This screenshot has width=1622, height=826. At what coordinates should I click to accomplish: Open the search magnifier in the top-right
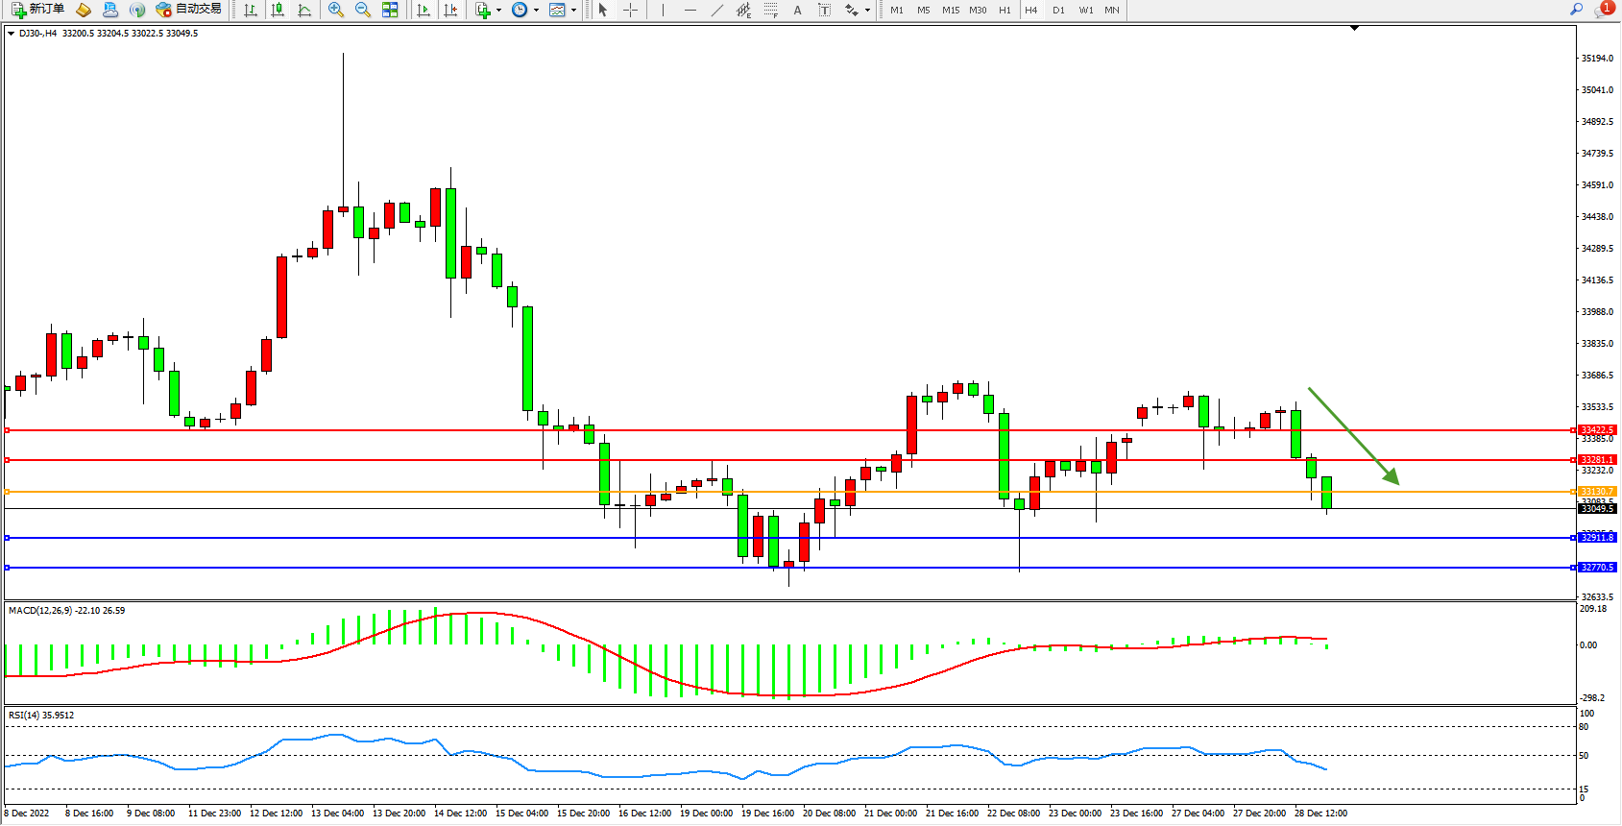tap(1576, 10)
